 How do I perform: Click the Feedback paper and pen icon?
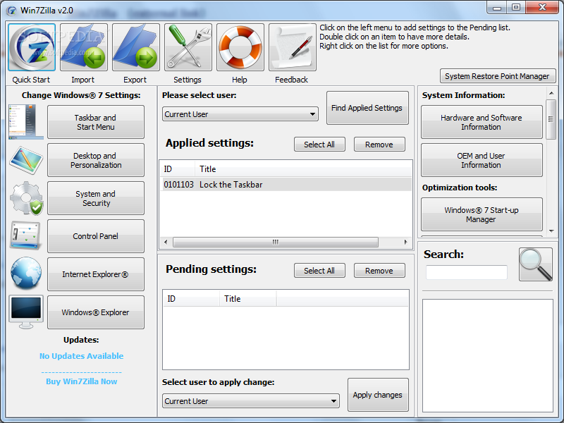coord(293,47)
